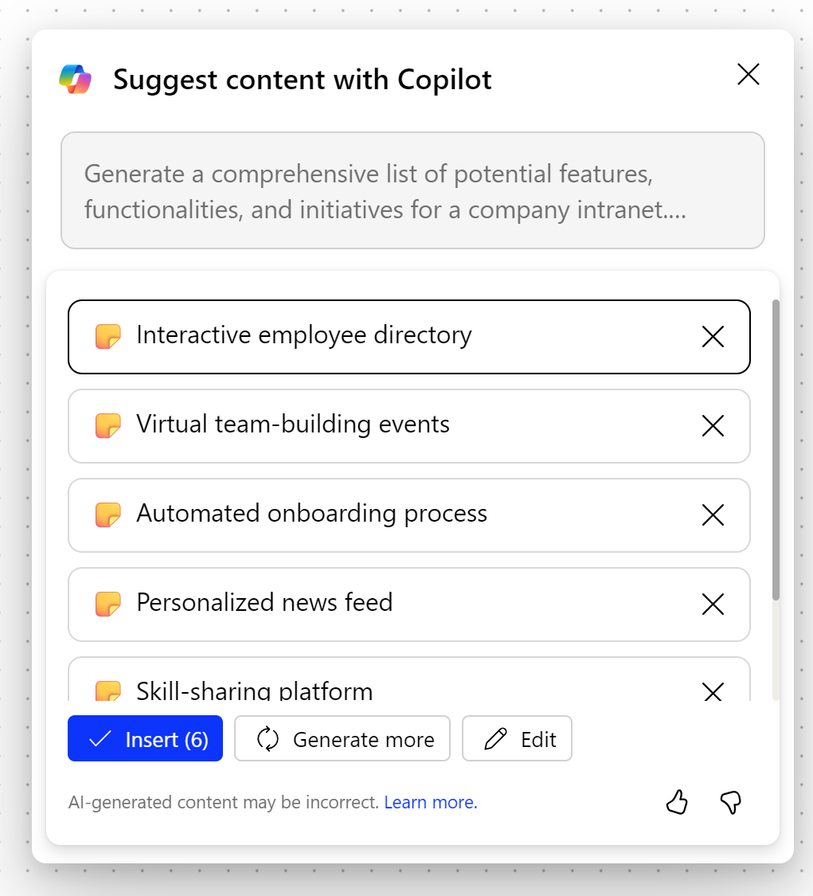
Task: Select the Automated onboarding process item
Action: click(x=409, y=515)
